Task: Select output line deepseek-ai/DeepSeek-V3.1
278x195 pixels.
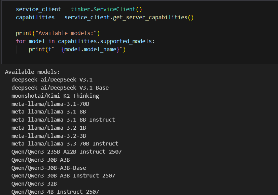Action: 52,80
